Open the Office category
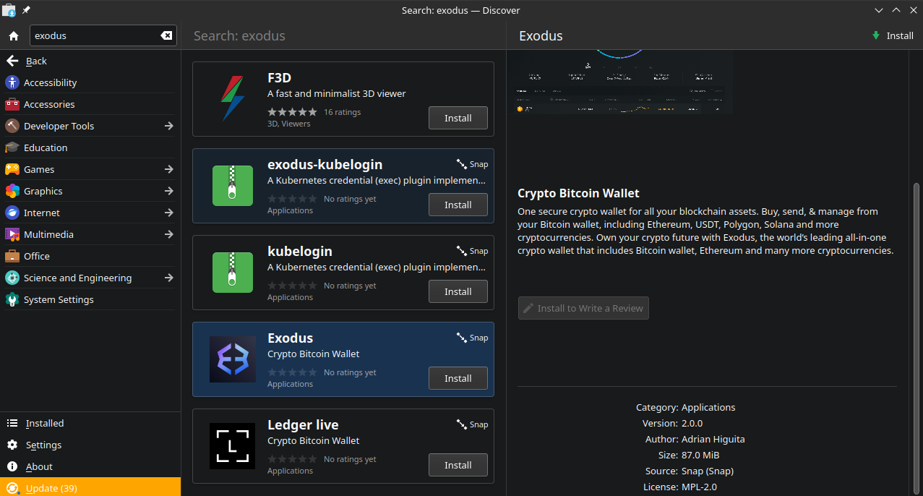The image size is (923, 496). pos(90,256)
